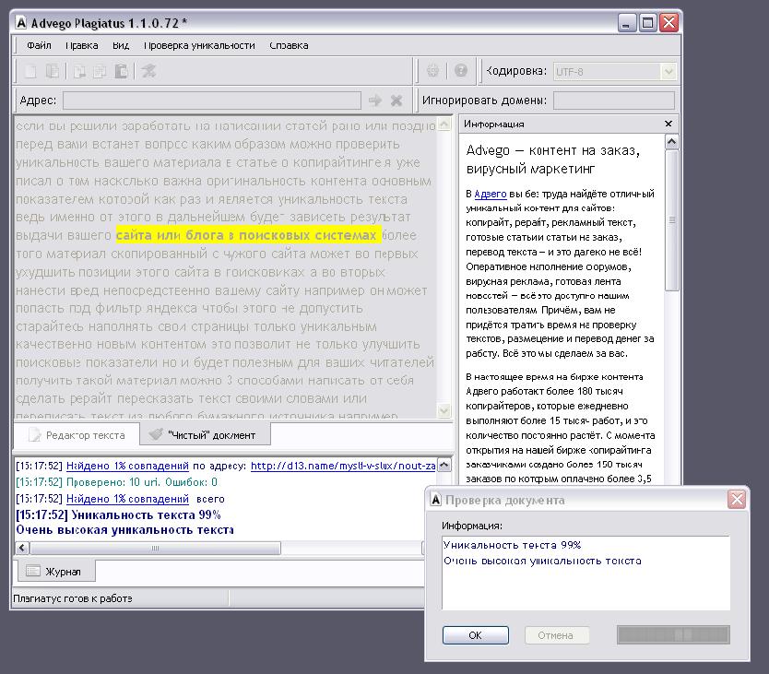Viewport: 769px width, 674px height.
Task: Click text editor scroll down arrow
Action: pyautogui.click(x=444, y=410)
